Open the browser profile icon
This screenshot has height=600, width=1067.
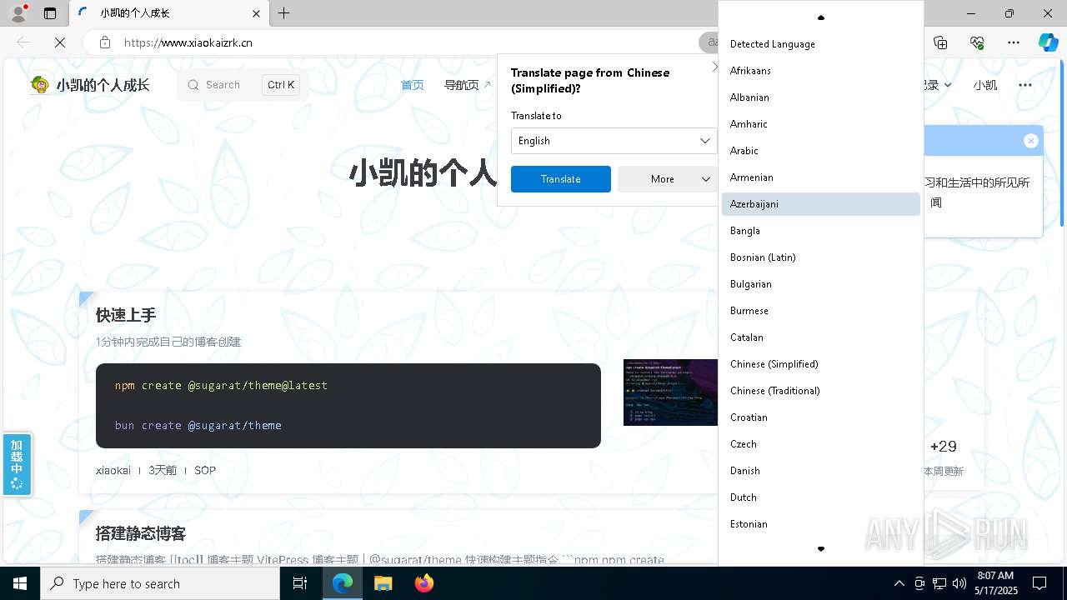pyautogui.click(x=18, y=13)
